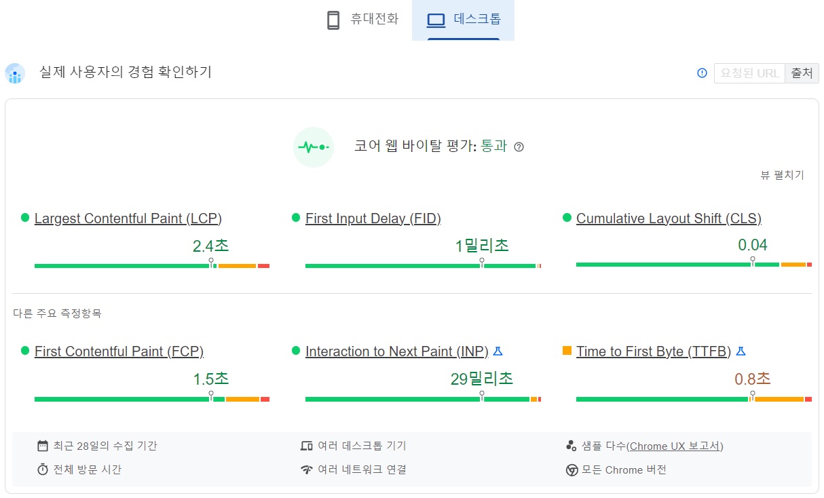Screen dimensions: 824x498
Task: Expand the view with 뷰 펼치기
Action: click(783, 174)
